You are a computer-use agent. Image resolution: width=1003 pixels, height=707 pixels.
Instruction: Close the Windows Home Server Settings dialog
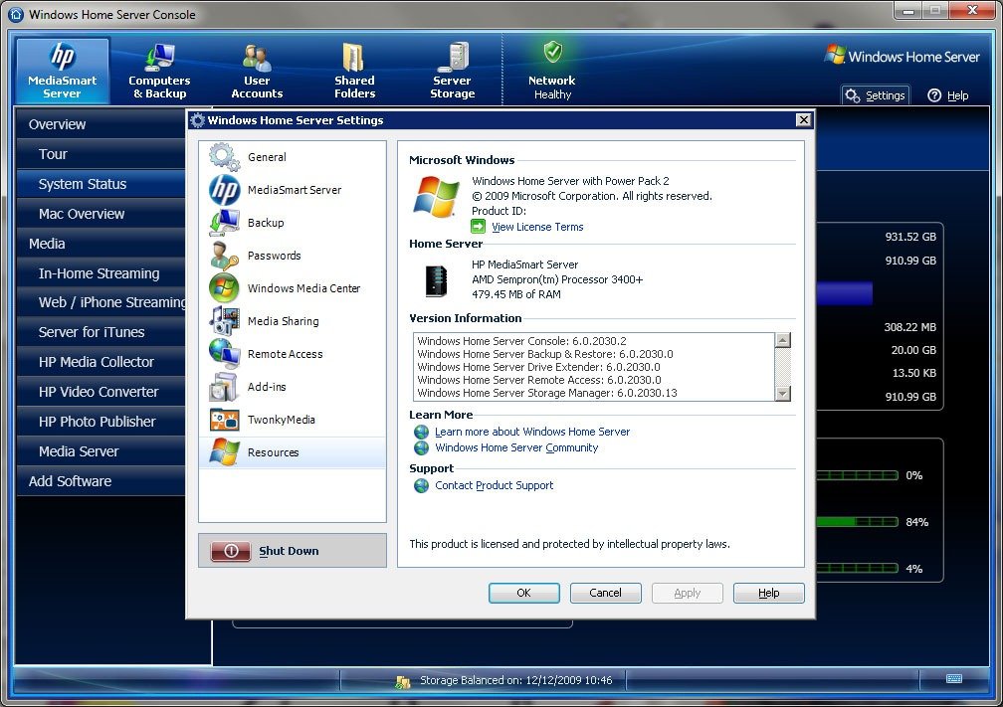tap(803, 119)
